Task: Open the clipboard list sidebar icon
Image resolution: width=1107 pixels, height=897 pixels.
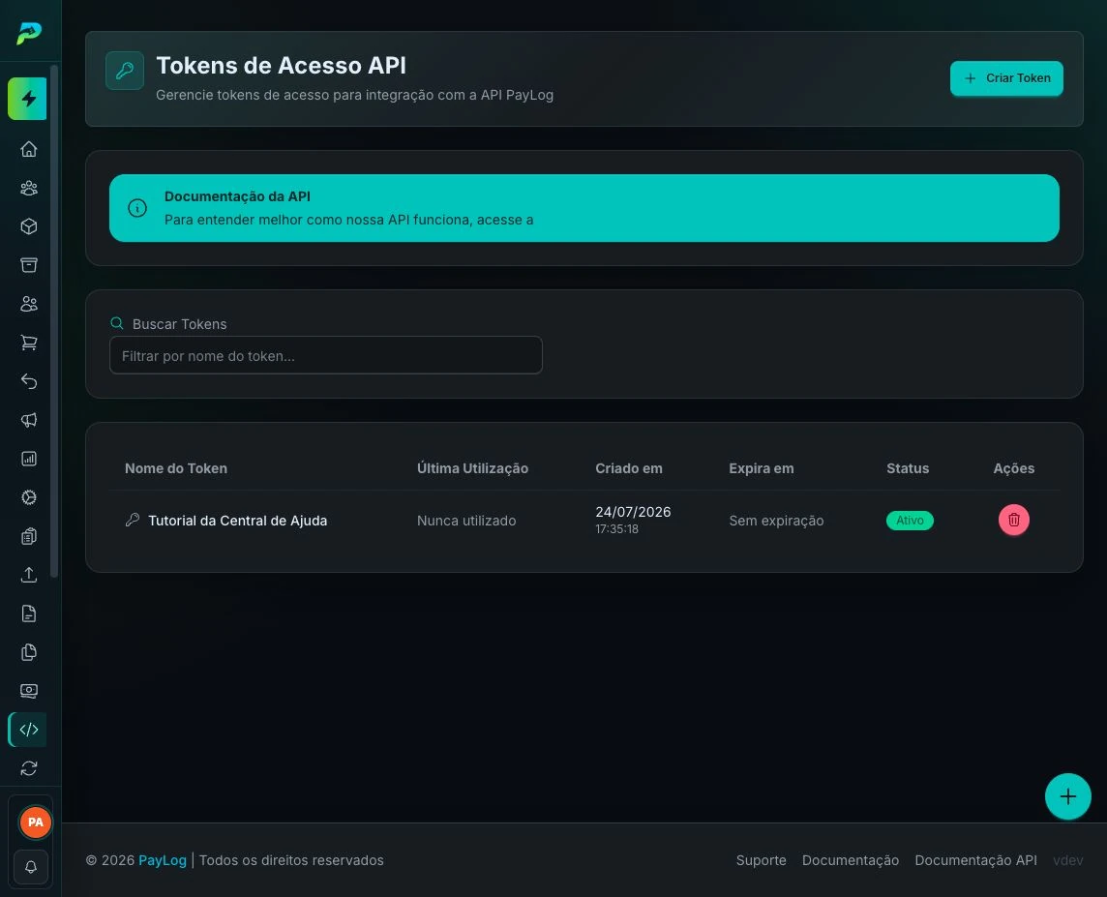Action: click(29, 536)
